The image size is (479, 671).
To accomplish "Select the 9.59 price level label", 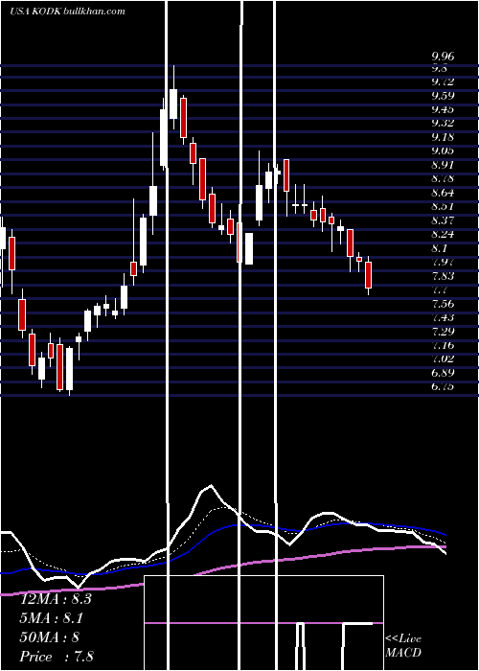I will 443,96.
